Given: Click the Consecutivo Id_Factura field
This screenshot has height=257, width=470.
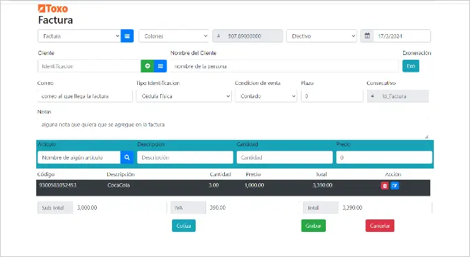Looking at the screenshot, I should click(x=398, y=96).
